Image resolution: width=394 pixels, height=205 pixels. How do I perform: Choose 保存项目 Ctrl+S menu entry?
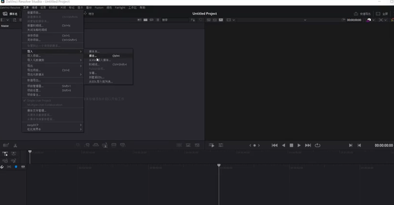53,36
